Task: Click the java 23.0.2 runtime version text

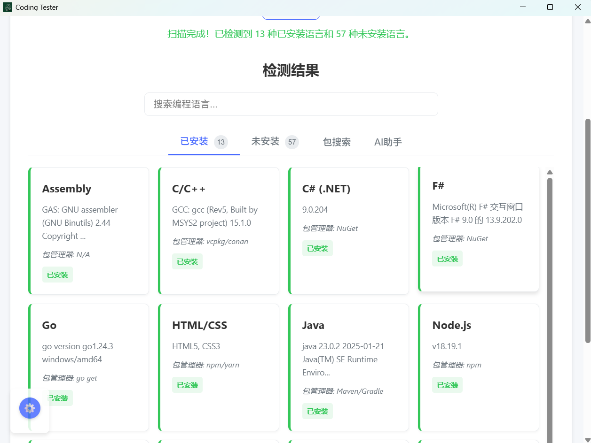Action: (x=343, y=359)
